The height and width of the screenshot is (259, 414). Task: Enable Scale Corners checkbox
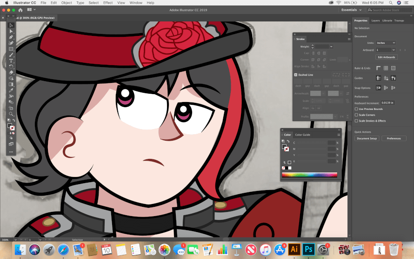click(x=356, y=115)
